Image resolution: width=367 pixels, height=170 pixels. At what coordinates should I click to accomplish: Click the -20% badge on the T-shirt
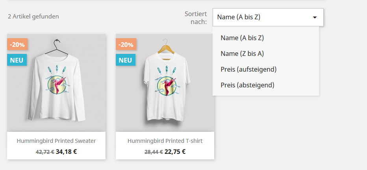(x=126, y=44)
